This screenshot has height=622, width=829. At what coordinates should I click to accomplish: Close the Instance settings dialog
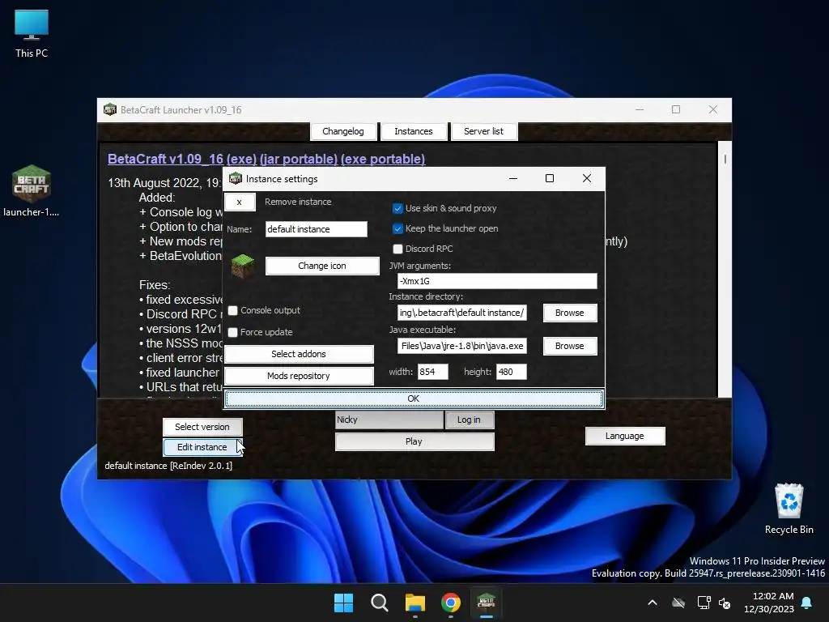[587, 178]
